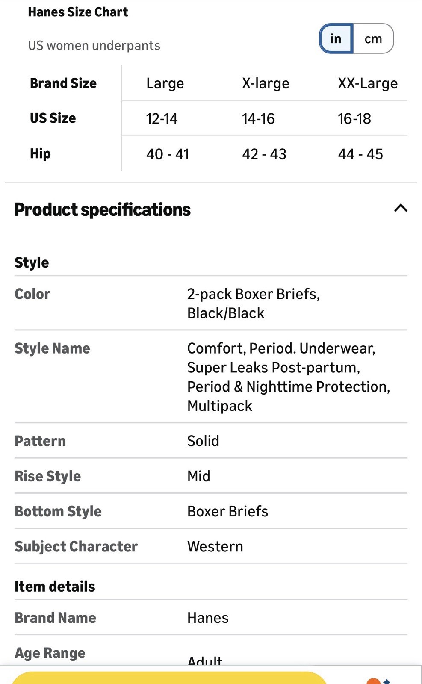The height and width of the screenshot is (684, 422).
Task: Click the US women underpants subtitle
Action: pyautogui.click(x=94, y=46)
